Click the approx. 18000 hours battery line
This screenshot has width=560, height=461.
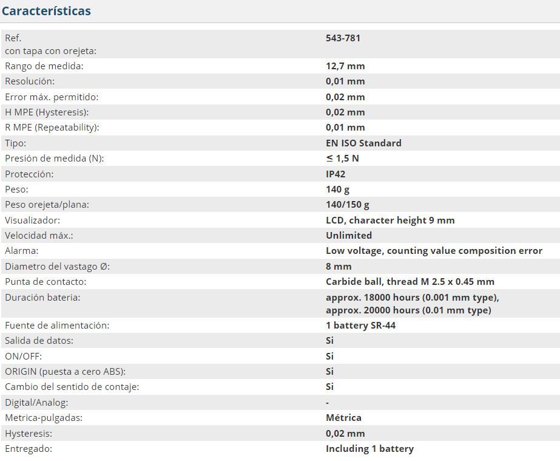pos(412,297)
